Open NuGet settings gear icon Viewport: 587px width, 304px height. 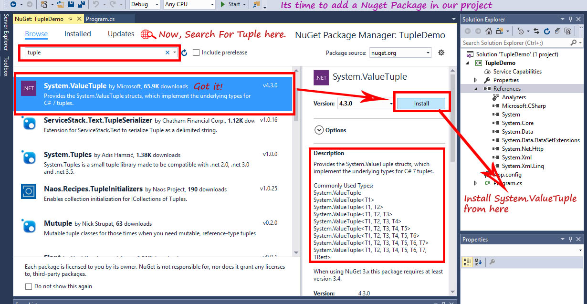441,52
